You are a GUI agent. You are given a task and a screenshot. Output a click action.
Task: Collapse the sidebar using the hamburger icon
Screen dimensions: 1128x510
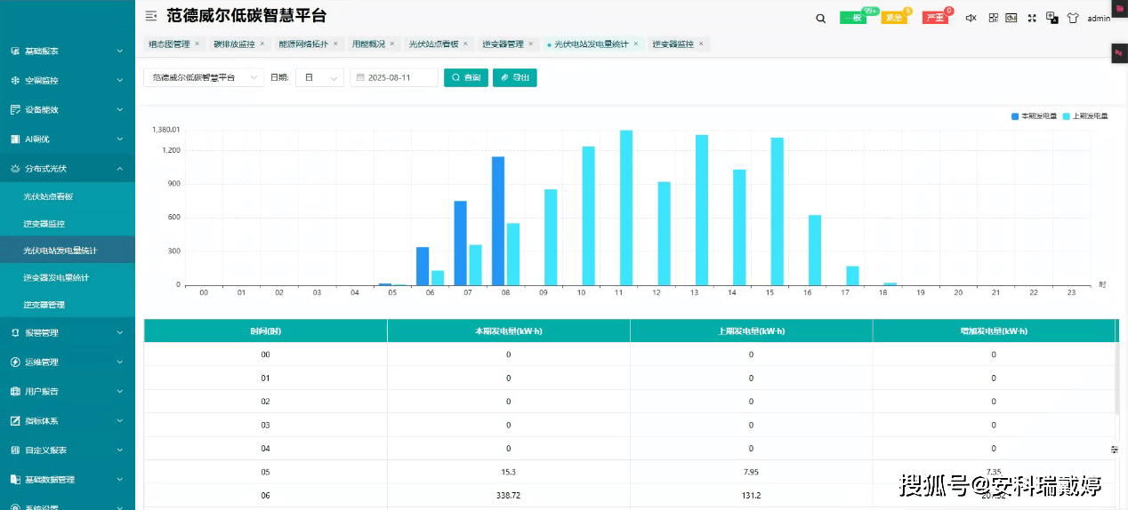[151, 16]
